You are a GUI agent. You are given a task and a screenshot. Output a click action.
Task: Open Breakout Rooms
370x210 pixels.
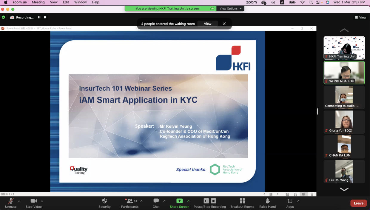(242, 203)
